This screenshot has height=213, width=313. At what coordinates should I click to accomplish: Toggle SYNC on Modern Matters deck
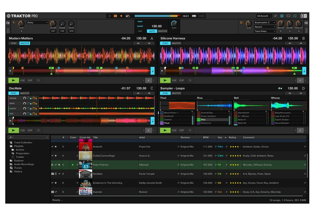[14, 43]
